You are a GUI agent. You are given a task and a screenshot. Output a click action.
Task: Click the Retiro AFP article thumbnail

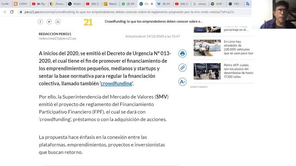pyautogui.click(x=207, y=71)
